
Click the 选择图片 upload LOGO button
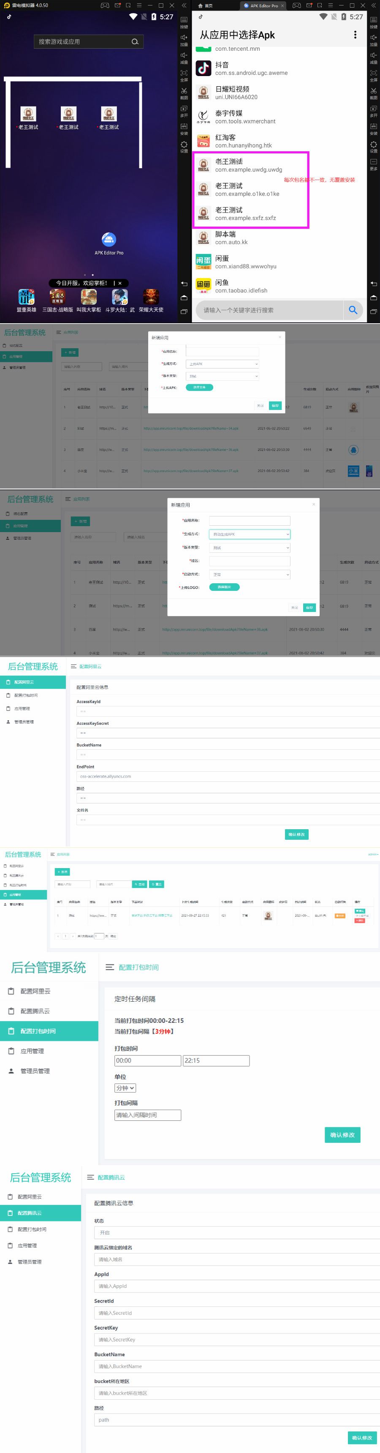pos(224,587)
